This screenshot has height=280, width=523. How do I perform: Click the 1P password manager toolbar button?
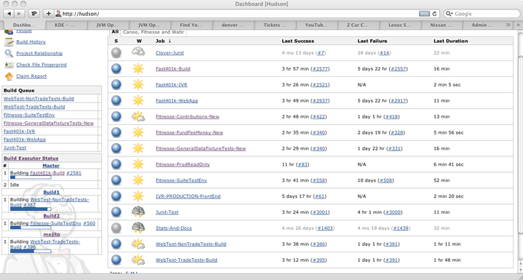[x=34, y=14]
